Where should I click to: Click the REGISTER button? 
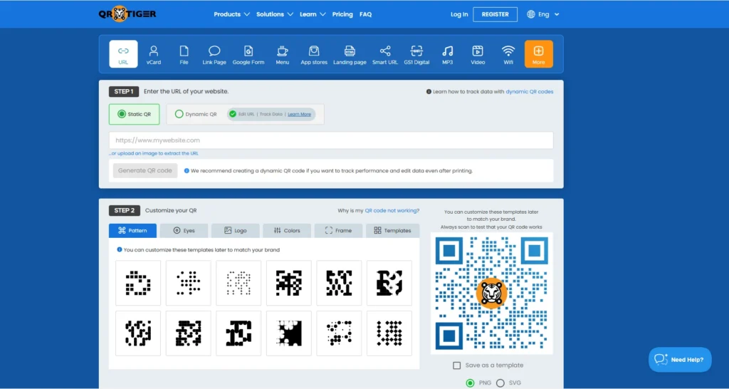(495, 14)
